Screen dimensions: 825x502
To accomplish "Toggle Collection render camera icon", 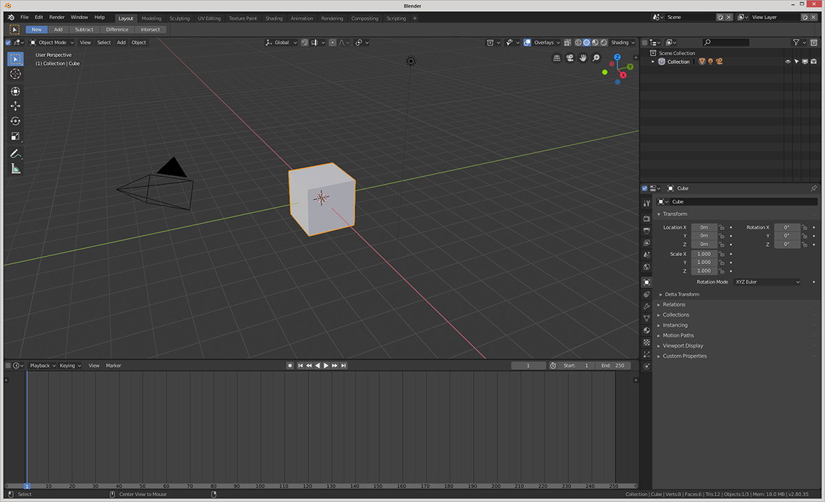I will 813,62.
